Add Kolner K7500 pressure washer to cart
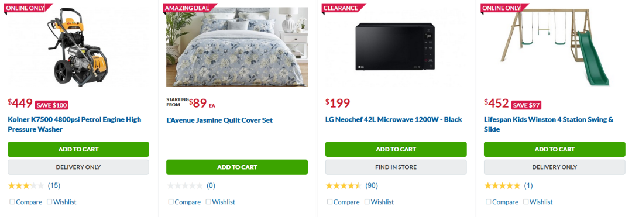This screenshot has height=217, width=632. (78, 149)
